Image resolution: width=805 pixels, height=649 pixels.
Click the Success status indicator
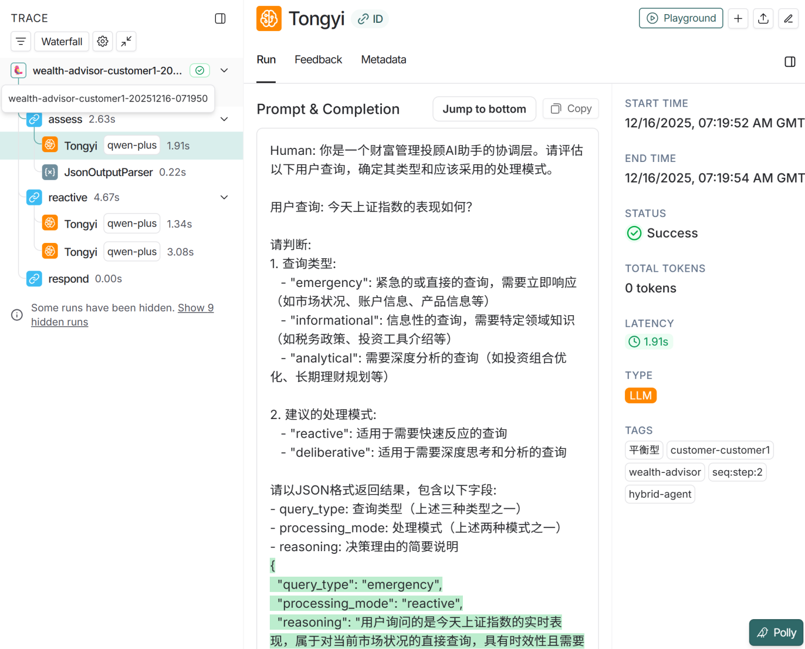pos(662,233)
